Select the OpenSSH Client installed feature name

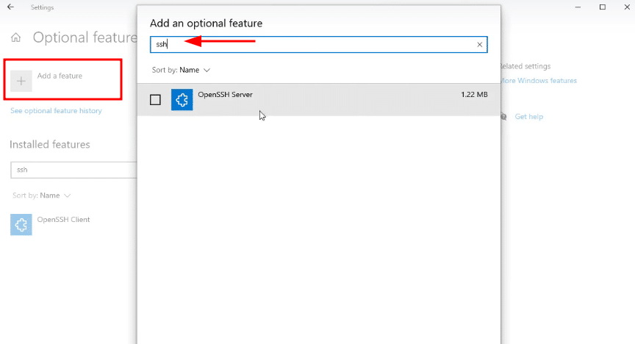(65, 219)
